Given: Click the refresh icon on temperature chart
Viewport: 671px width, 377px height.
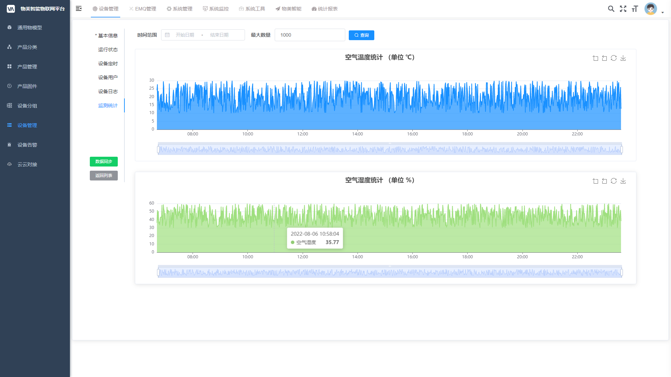Looking at the screenshot, I should [614, 58].
